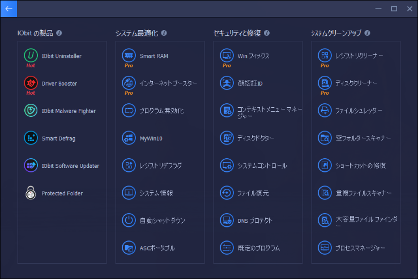Select the プログラム無効化 icon
The image size is (418, 279).
[x=129, y=110]
